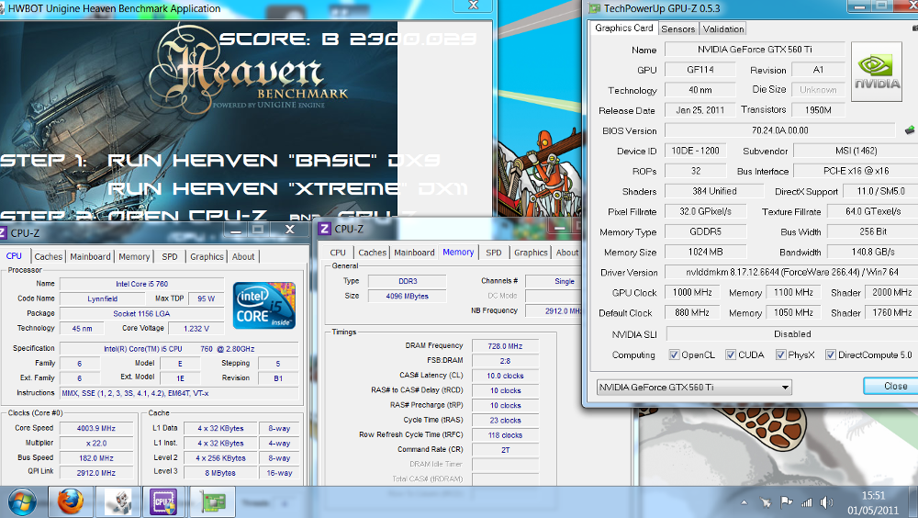Click the Level 3 cache 8 MBytes value
Screen dimensions: 918x518
pos(220,473)
